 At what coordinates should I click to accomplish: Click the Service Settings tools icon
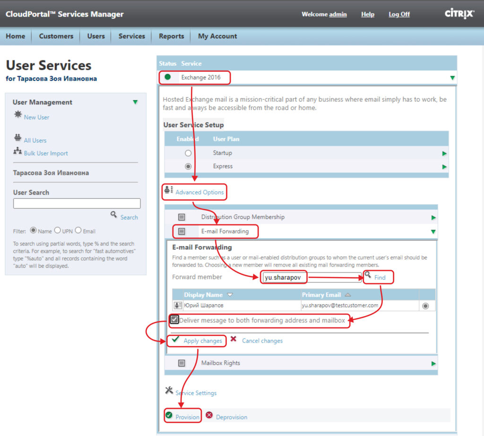pos(169,390)
